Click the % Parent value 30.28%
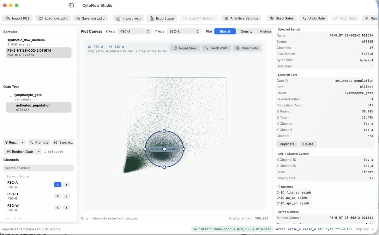This screenshot has width=379, height=235. pyautogui.click(x=368, y=112)
